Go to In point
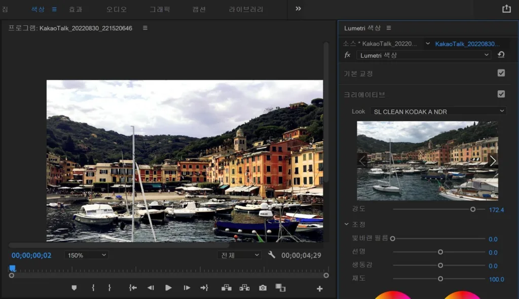 coord(133,288)
